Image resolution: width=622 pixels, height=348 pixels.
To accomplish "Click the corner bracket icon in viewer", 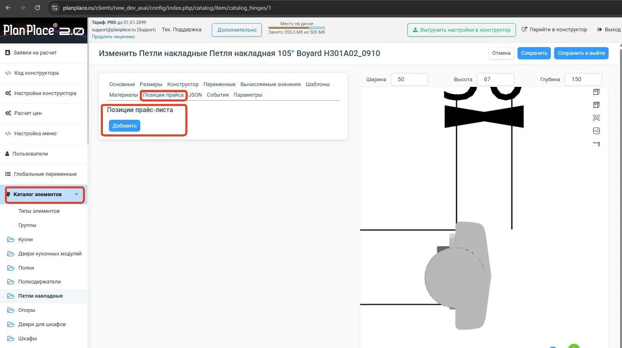I will pyautogui.click(x=596, y=144).
